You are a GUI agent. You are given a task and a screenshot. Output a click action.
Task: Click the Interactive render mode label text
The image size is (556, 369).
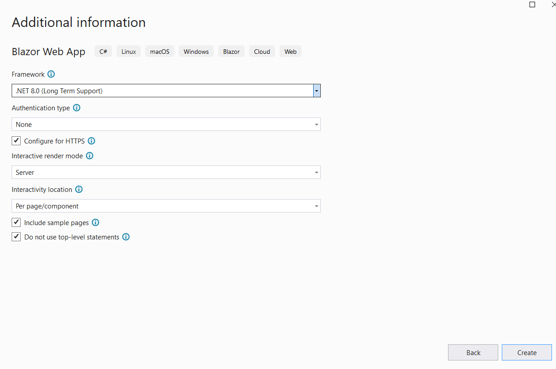click(x=47, y=156)
